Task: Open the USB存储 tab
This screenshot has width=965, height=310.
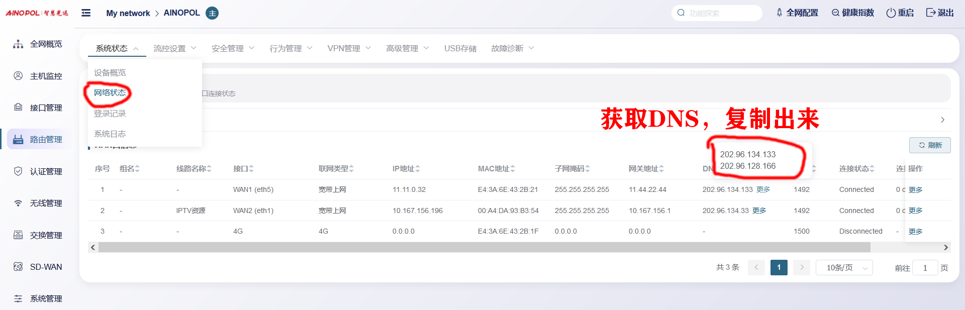Action: click(x=460, y=49)
